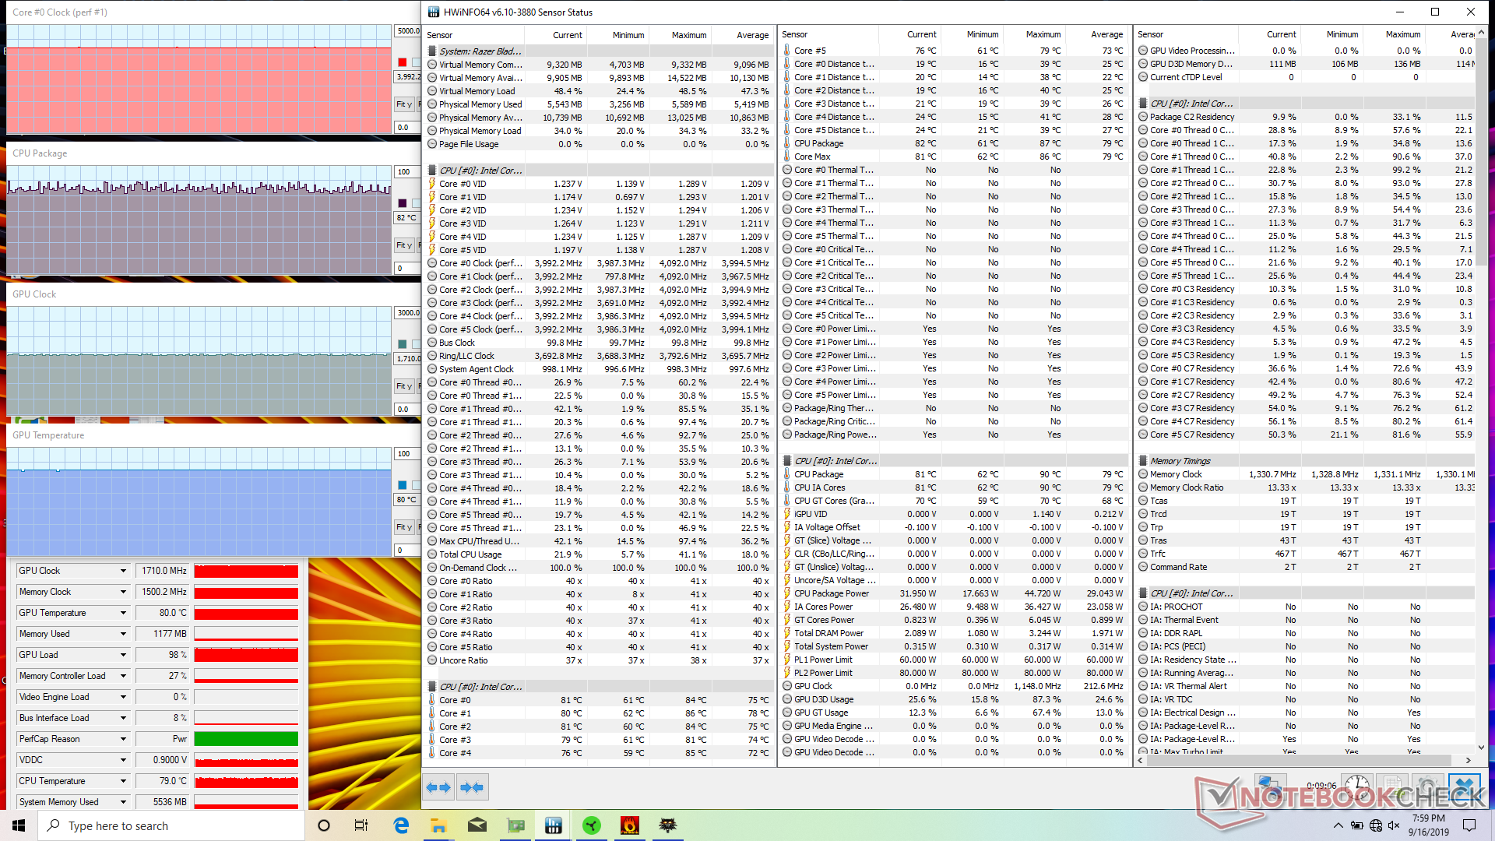1495x841 pixels.
Task: Click the network globe tray icon
Action: tap(1376, 825)
